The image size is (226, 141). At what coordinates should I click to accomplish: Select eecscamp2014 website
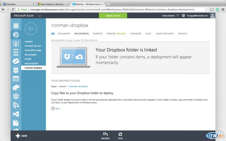[x=31, y=63]
